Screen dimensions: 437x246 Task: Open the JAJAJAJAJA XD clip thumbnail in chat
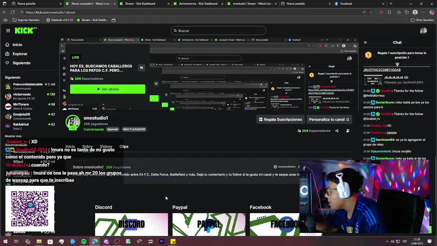tap(373, 80)
